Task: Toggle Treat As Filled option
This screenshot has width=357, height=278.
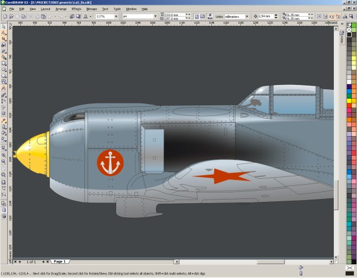Action: (x=351, y=17)
